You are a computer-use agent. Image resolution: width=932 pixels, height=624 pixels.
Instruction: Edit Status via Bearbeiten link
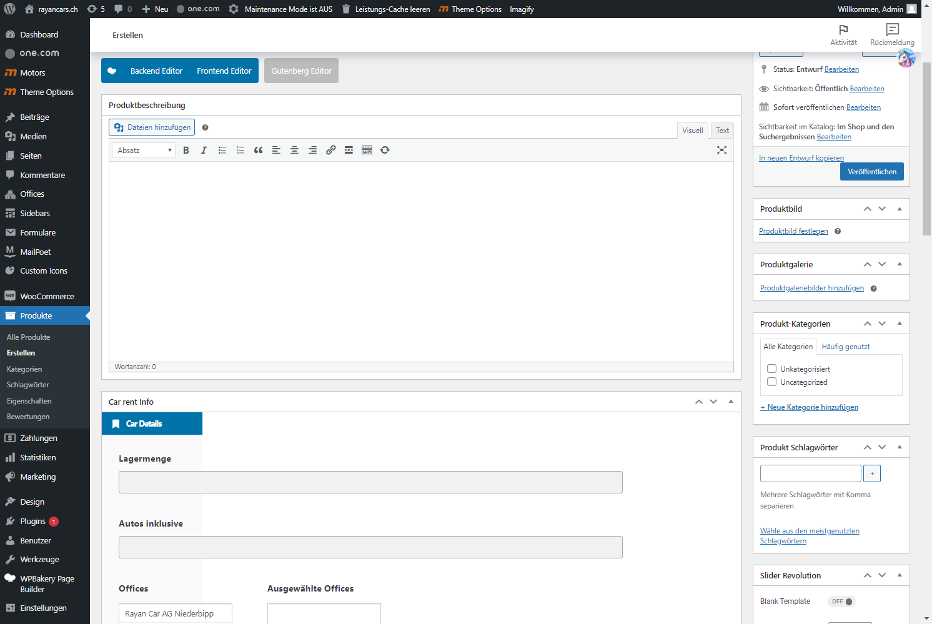[841, 69]
